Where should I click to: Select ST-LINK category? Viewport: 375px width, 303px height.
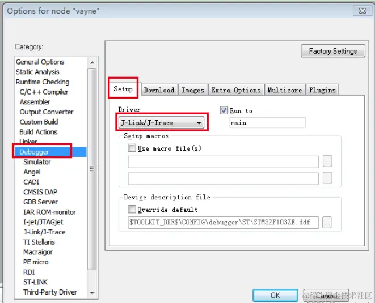[35, 283]
